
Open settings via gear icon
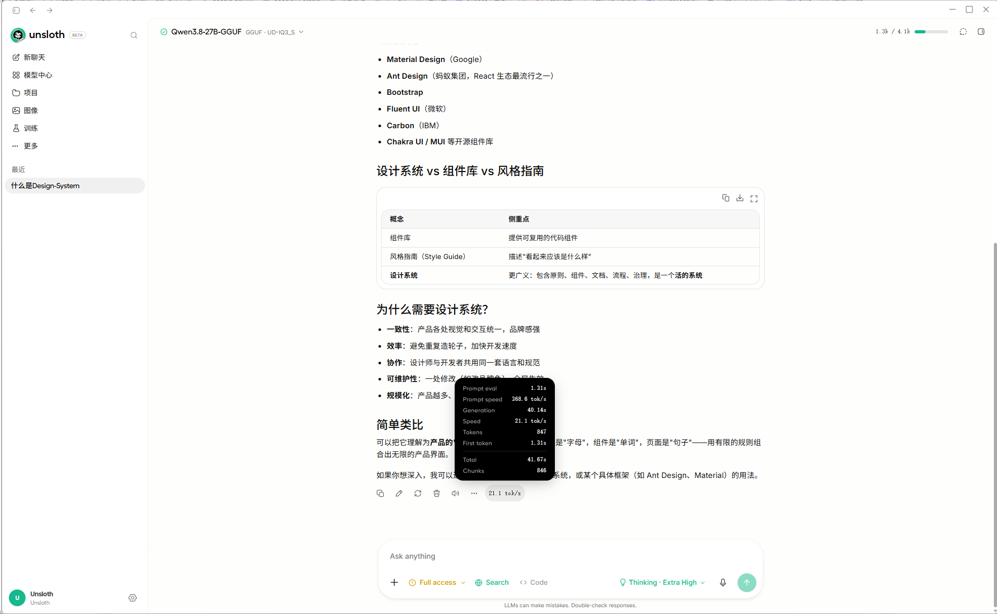133,598
